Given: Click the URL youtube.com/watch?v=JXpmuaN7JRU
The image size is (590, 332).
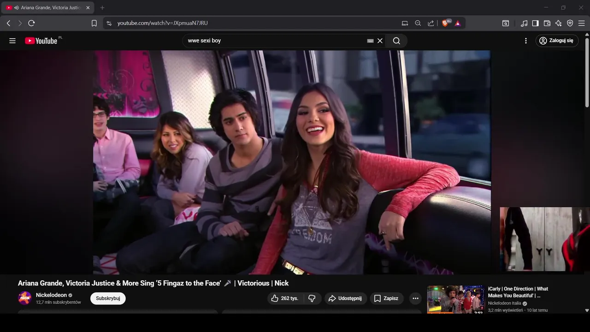Looking at the screenshot, I should point(162,23).
